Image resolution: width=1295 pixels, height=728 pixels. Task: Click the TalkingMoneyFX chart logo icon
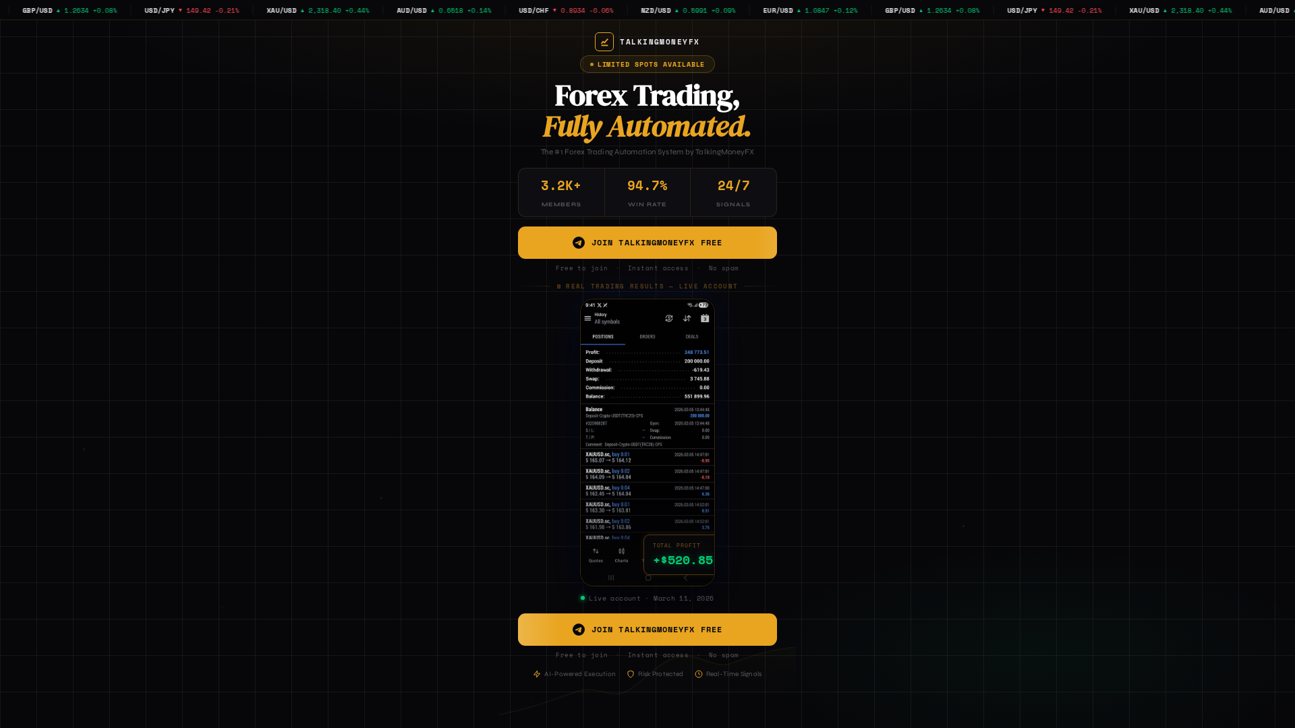(x=604, y=41)
